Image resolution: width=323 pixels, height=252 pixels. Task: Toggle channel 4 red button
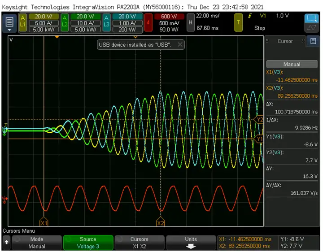pos(148,23)
